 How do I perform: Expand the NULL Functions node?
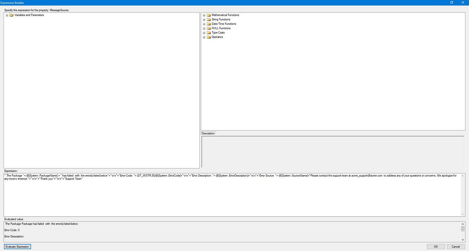[x=204, y=28]
